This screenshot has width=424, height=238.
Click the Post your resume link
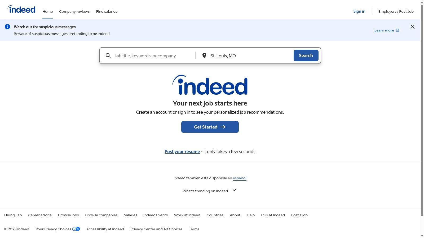[182, 152]
